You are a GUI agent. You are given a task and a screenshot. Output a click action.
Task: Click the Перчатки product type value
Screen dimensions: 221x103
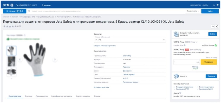pyautogui.click(x=126, y=67)
